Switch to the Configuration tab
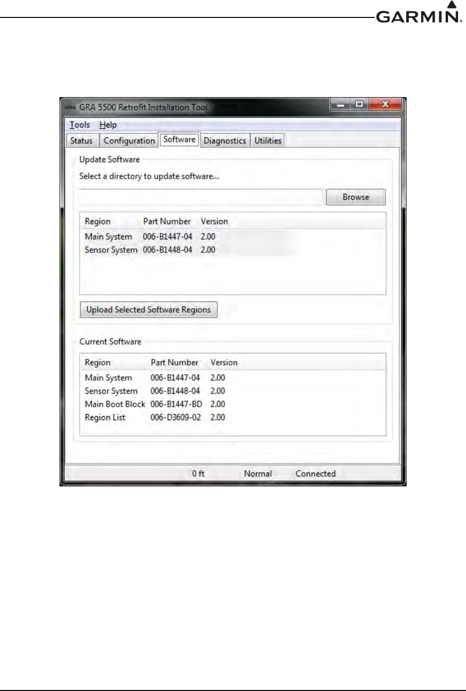The image size is (466, 691). pyautogui.click(x=129, y=141)
